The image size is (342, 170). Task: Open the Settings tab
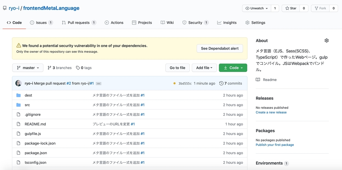[x=255, y=22]
